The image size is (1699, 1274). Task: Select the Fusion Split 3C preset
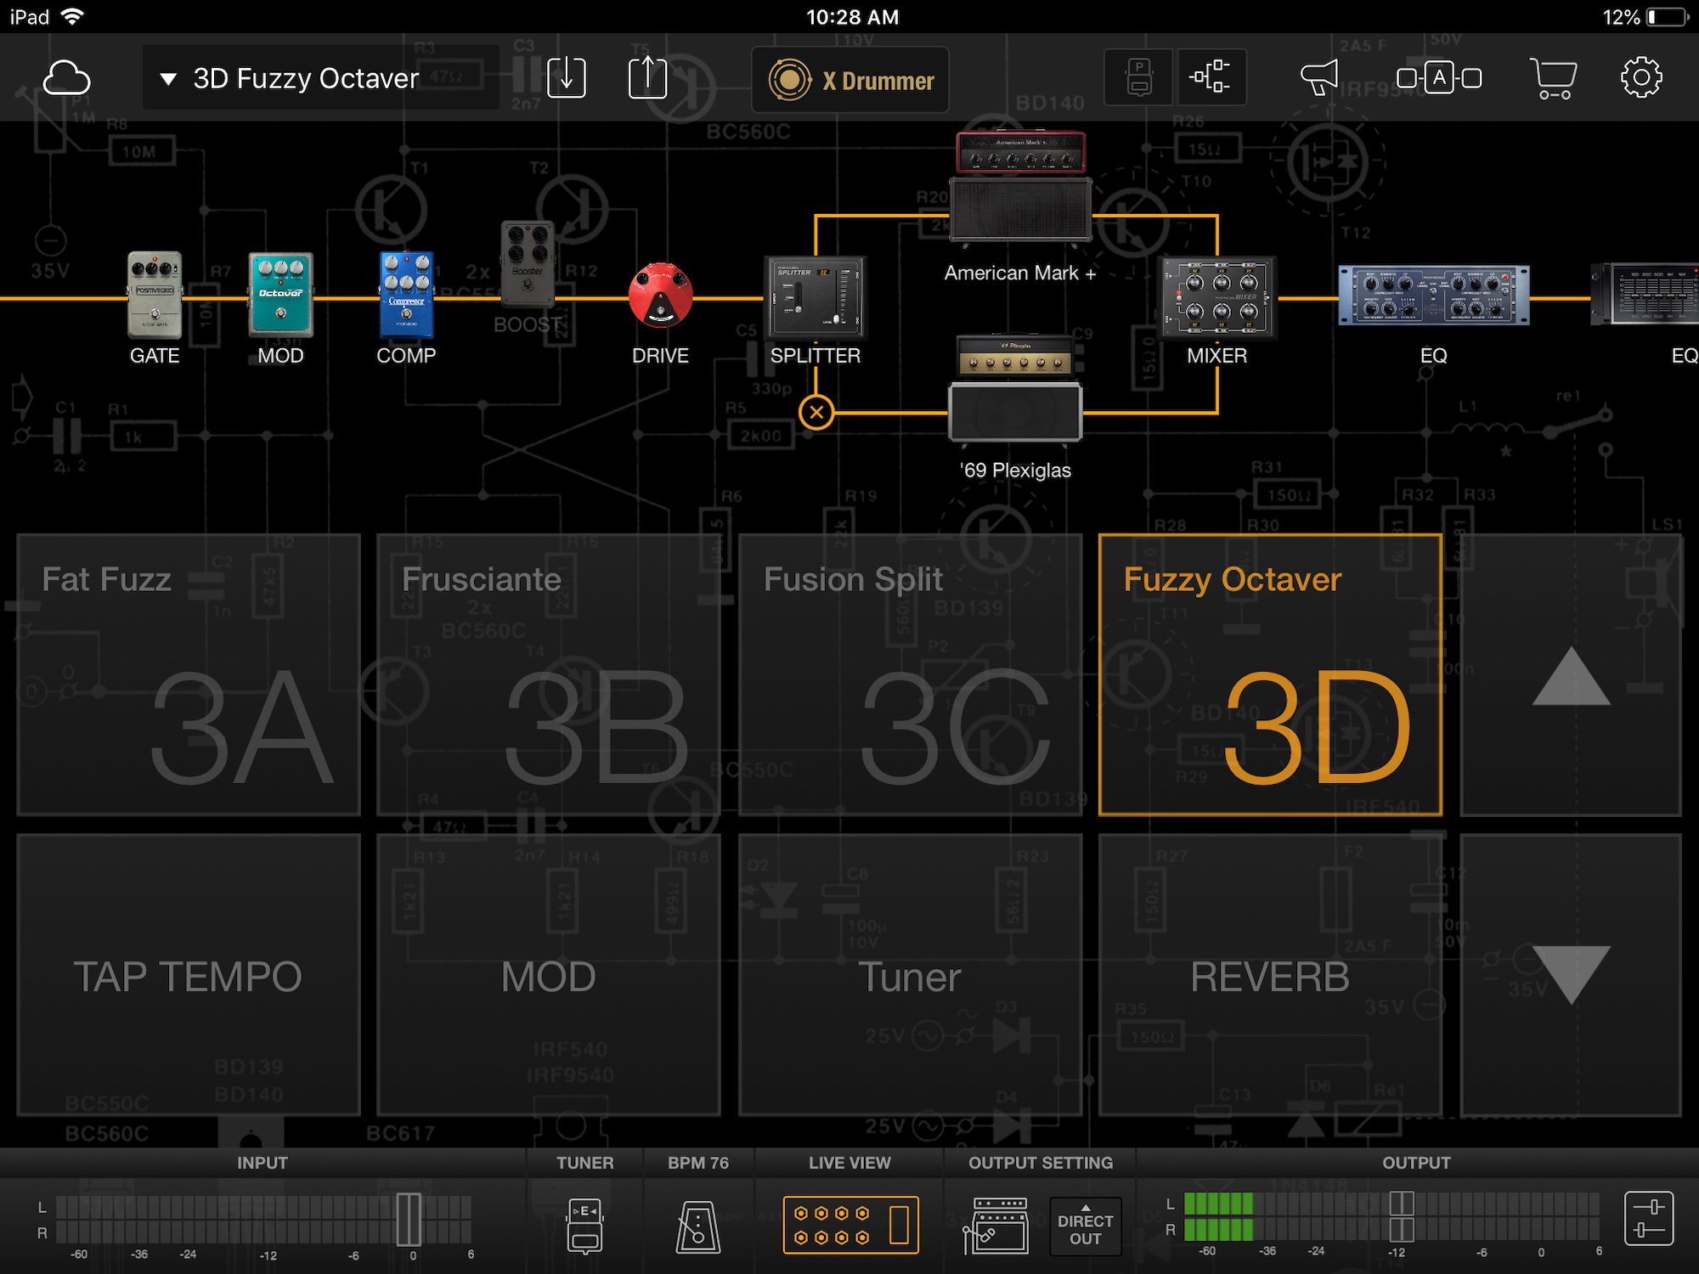[x=910, y=675]
